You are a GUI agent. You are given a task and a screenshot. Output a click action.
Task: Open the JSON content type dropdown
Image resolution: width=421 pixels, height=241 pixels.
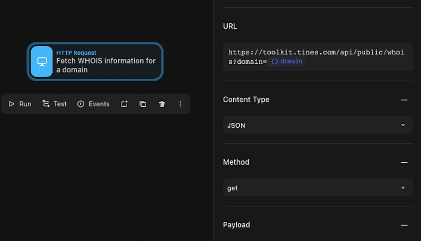[318, 125]
